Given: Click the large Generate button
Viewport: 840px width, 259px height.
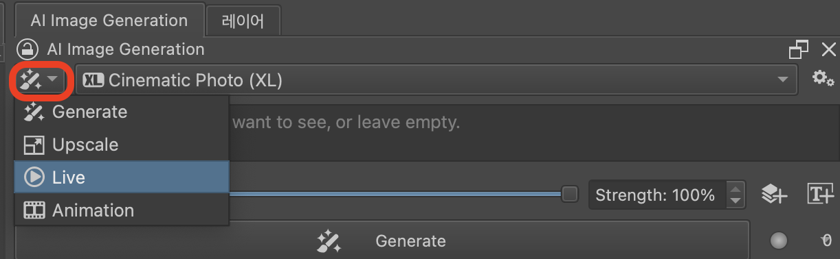Looking at the screenshot, I should [382, 241].
